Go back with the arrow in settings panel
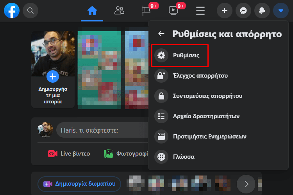 pos(161,34)
